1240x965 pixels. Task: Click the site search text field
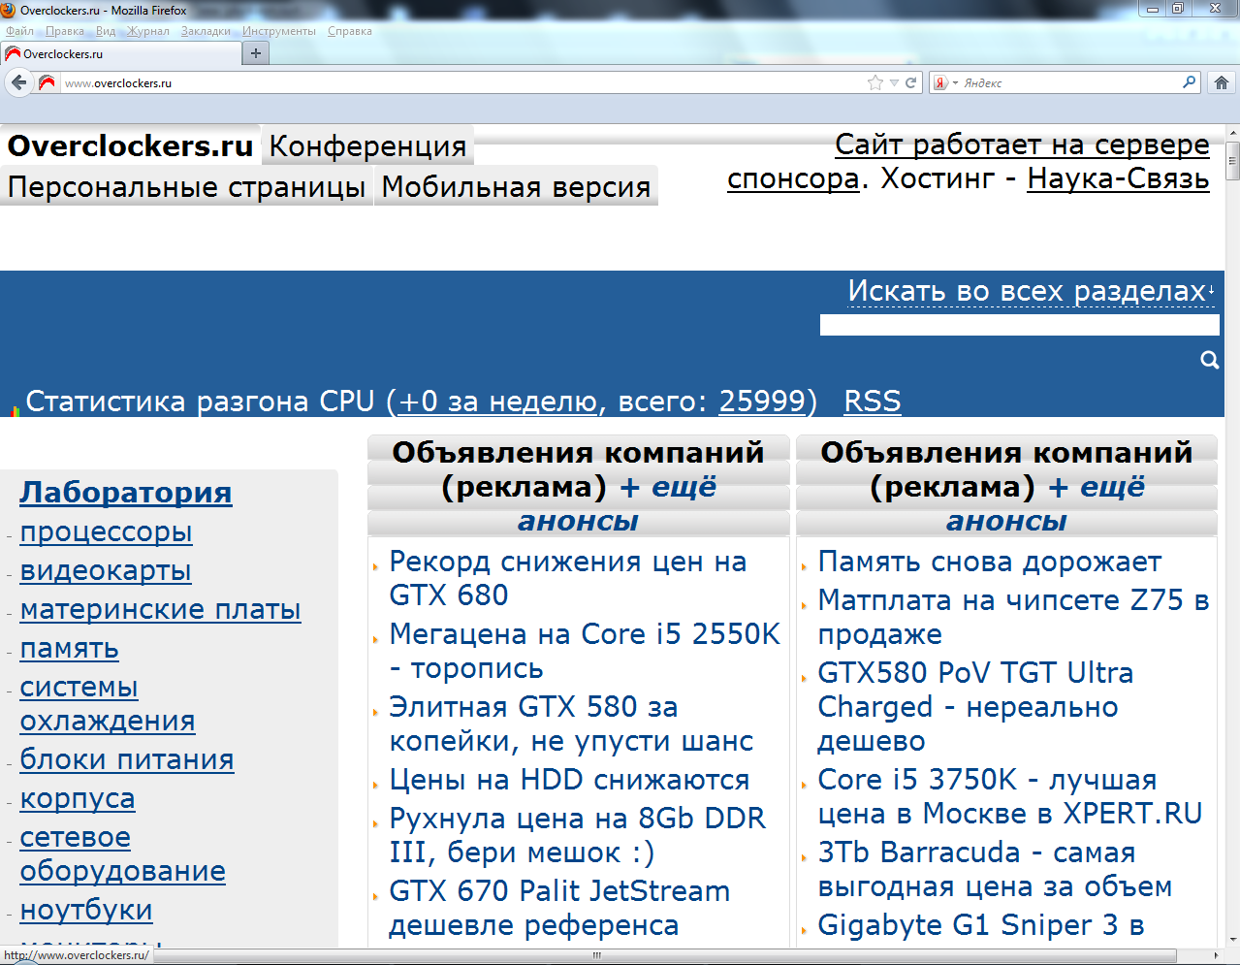coord(1019,325)
